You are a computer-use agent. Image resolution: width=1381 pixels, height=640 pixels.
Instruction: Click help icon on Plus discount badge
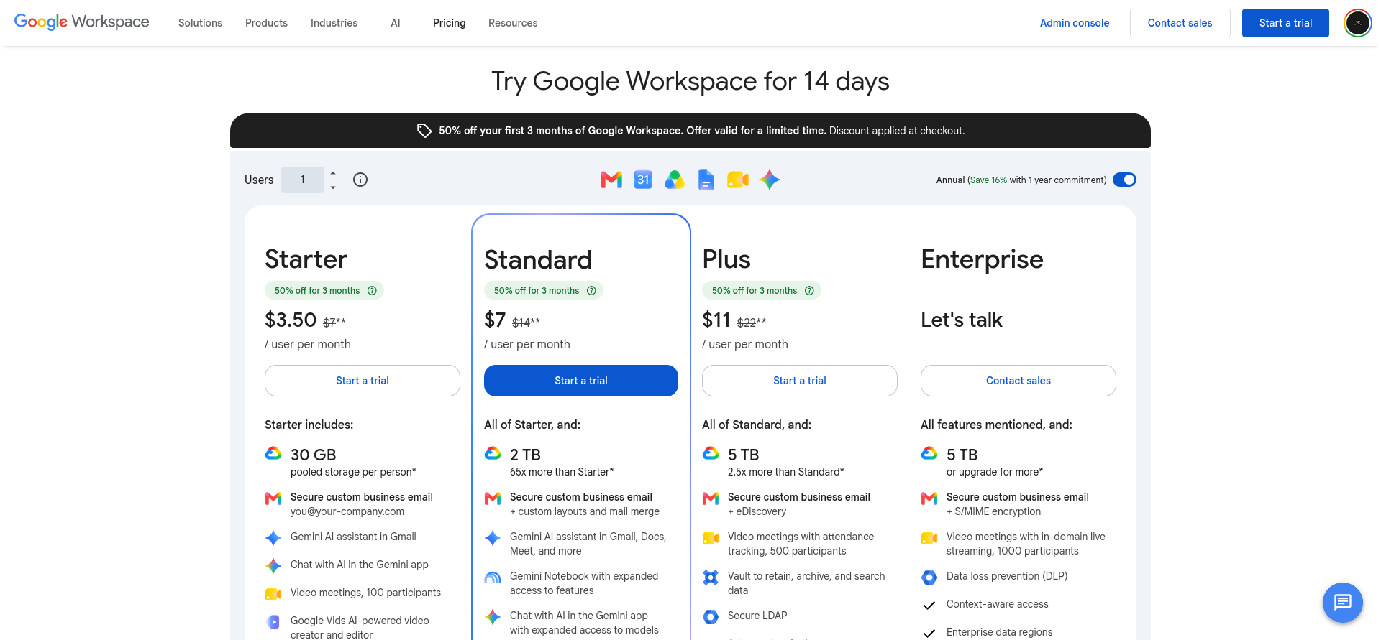coord(809,291)
